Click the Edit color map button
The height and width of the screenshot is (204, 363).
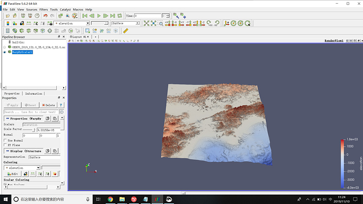coord(13,174)
